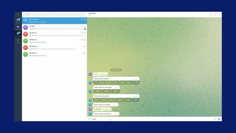The image size is (236, 133).
Task: Click the 'Please enter a summary:' message
Action: point(106,105)
